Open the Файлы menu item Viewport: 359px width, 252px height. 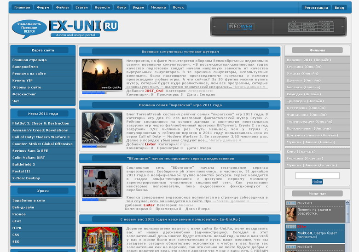click(62, 7)
